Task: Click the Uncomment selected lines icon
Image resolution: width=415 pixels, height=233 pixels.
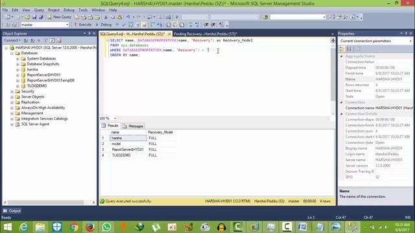Action: coord(197,25)
